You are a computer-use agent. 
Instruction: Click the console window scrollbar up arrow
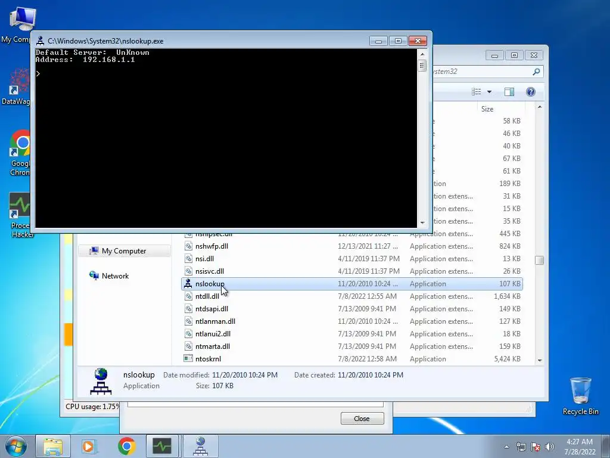pyautogui.click(x=422, y=54)
